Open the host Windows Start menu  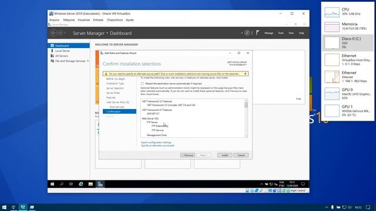[x=4, y=207]
